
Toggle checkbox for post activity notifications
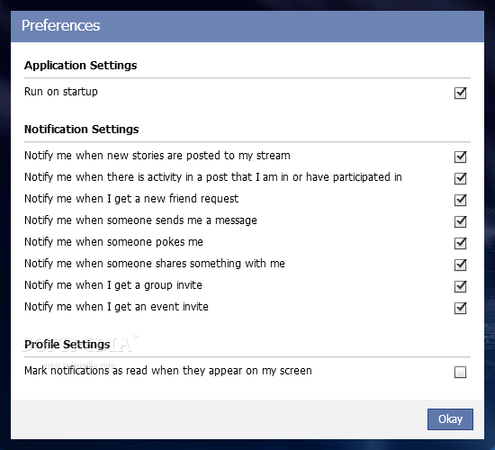tap(460, 178)
